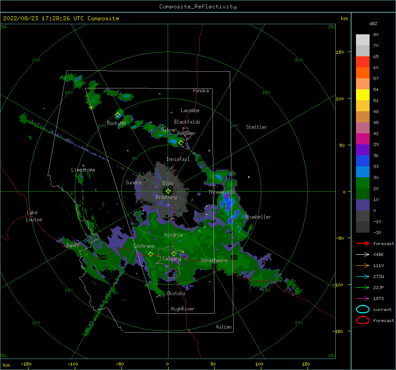396x370 pixels.
Task: Click the Airdrie city label
Action: tap(173, 235)
